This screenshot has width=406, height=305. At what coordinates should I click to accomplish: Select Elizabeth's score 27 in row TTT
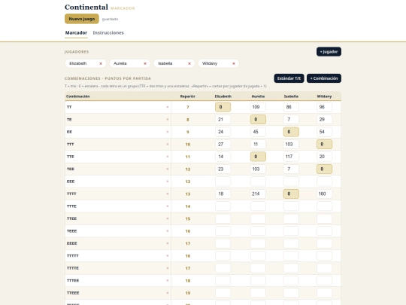tap(223, 144)
